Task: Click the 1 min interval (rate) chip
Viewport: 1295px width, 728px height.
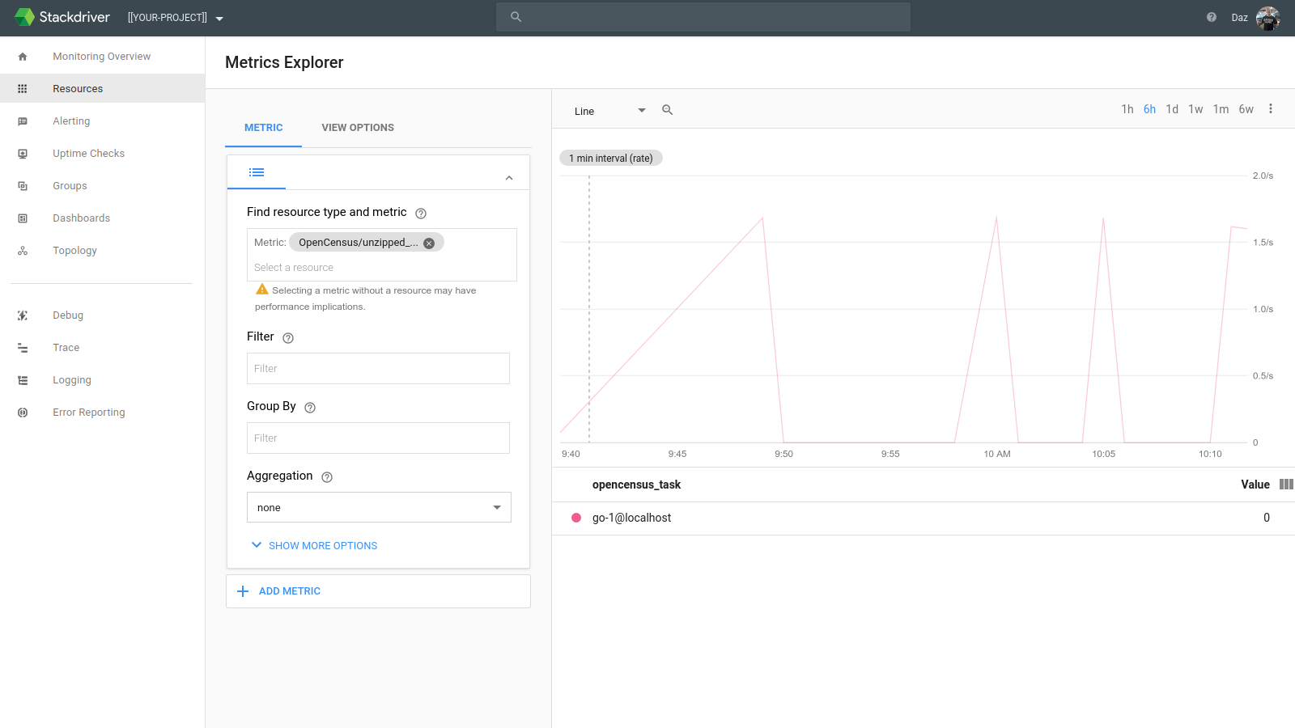Action: click(x=611, y=159)
